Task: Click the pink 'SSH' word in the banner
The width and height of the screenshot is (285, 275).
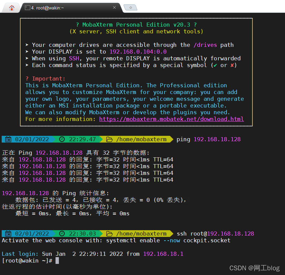Action: (74, 58)
